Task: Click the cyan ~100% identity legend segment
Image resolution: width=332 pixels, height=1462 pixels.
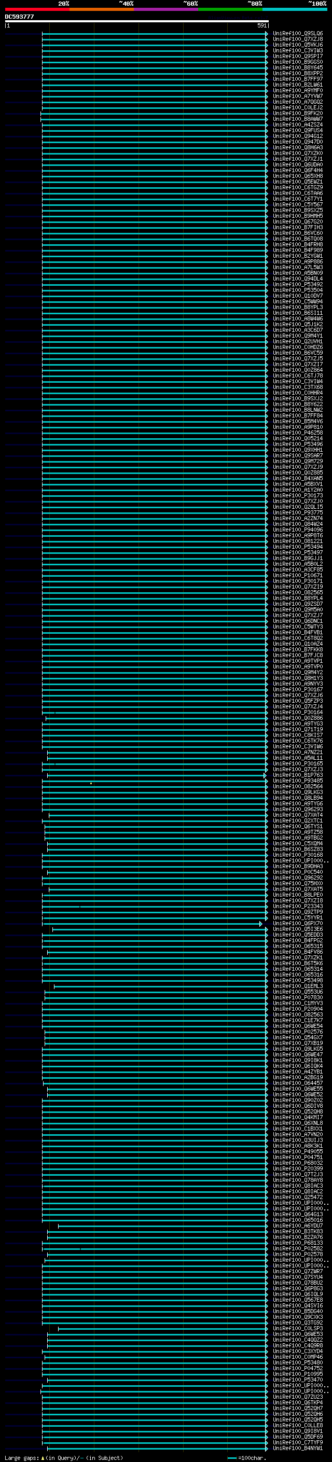Action: click(295, 9)
